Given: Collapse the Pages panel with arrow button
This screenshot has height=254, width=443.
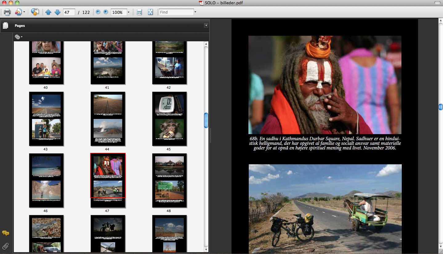Looking at the screenshot, I should click(206, 26).
